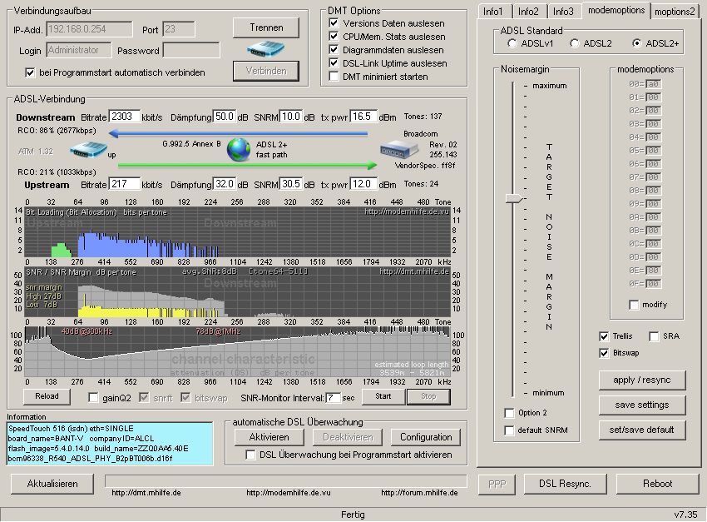707x522 pixels.
Task: Click the IP-Add. input field
Action: pos(89,29)
